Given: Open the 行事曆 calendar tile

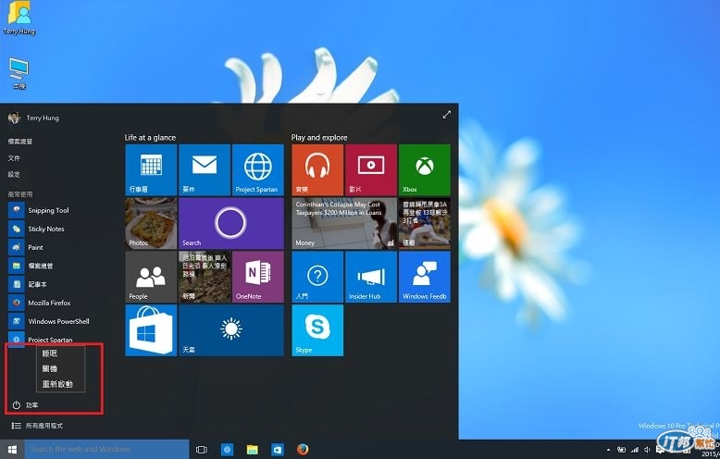Looking at the screenshot, I should 151,170.
